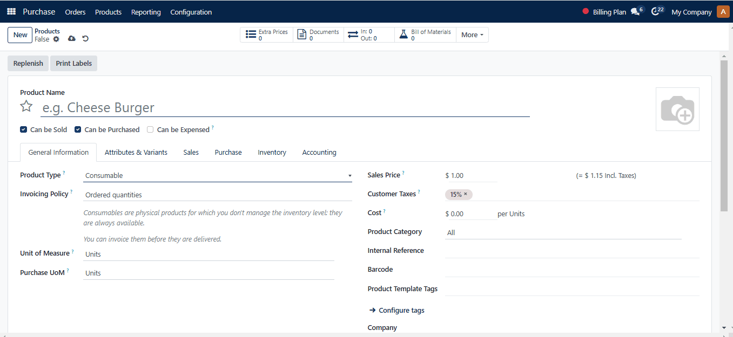Open the Configuration menu

point(191,12)
